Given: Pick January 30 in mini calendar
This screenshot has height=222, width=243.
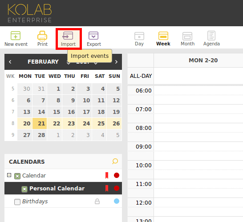Looking at the screenshot, I should pos(25,89).
